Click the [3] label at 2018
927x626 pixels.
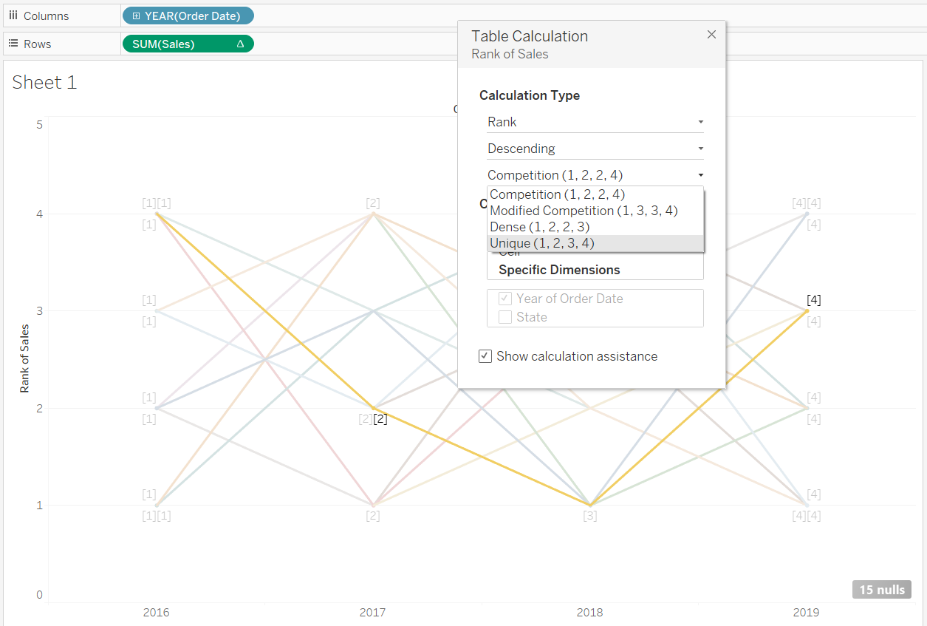click(x=589, y=516)
